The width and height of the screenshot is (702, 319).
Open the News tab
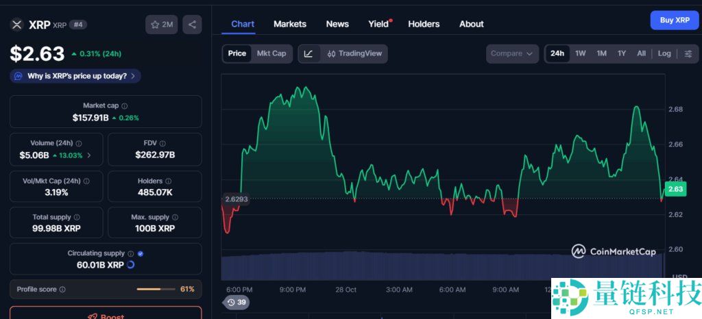point(337,24)
